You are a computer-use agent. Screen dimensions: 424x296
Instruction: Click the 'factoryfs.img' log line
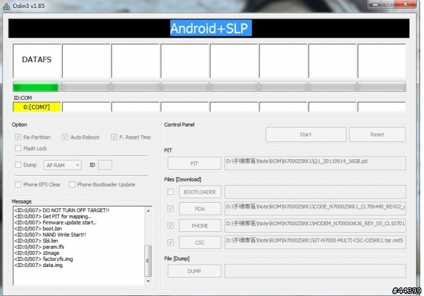click(x=44, y=259)
